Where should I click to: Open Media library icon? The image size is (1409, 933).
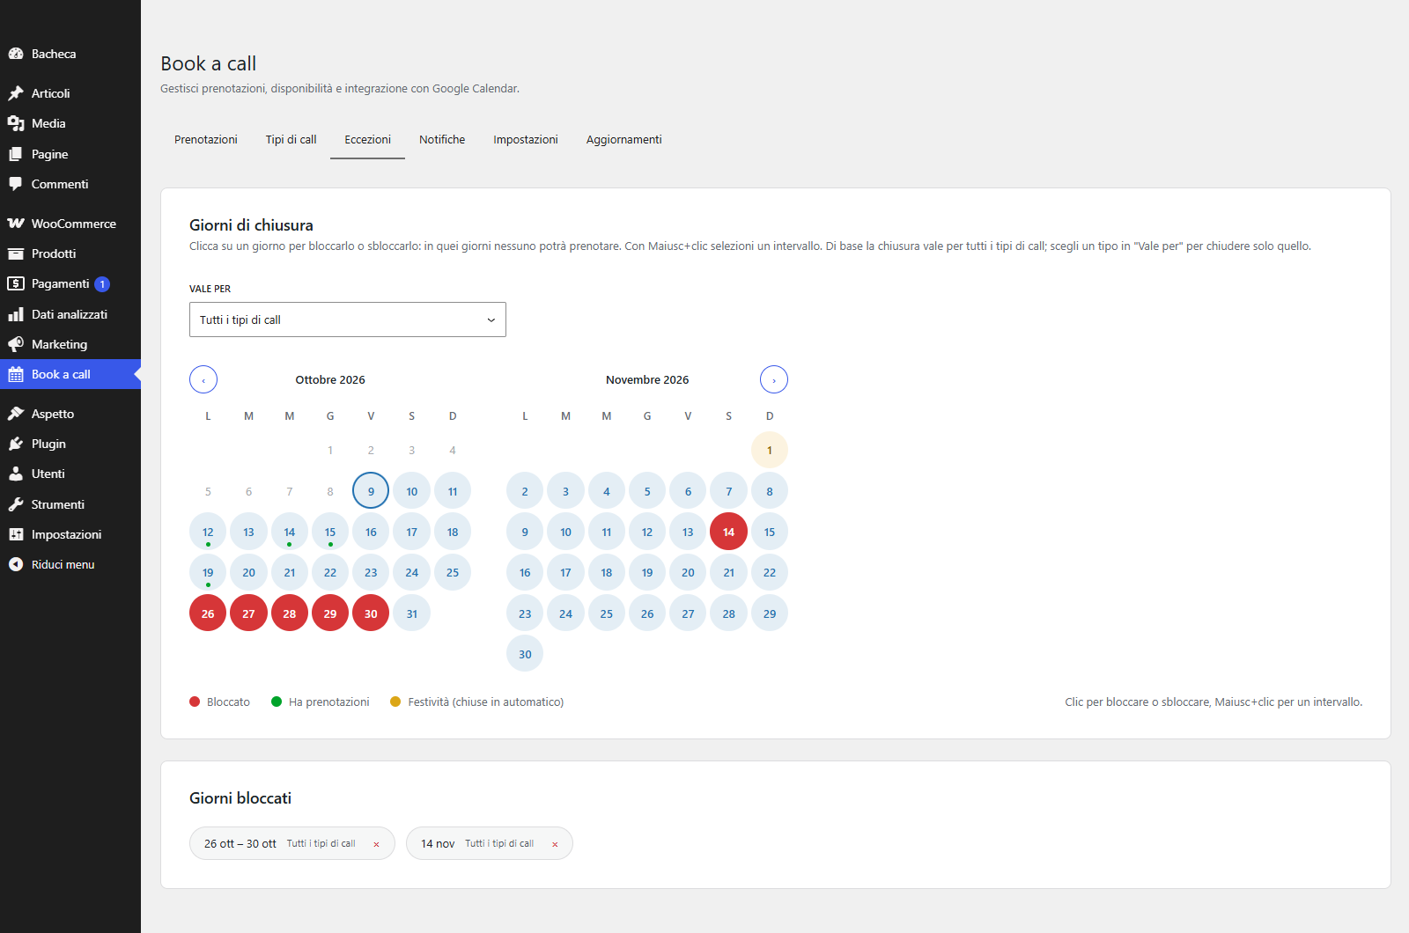pyautogui.click(x=16, y=123)
